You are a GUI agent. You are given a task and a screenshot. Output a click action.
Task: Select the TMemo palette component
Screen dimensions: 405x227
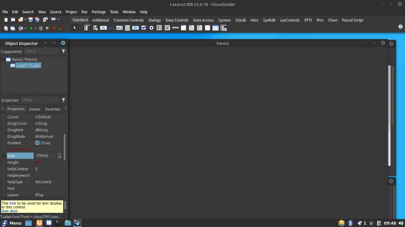(x=127, y=28)
